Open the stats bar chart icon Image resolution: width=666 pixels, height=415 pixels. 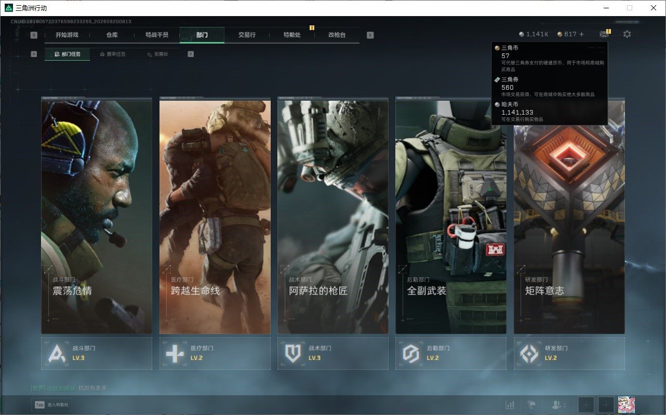(x=510, y=405)
